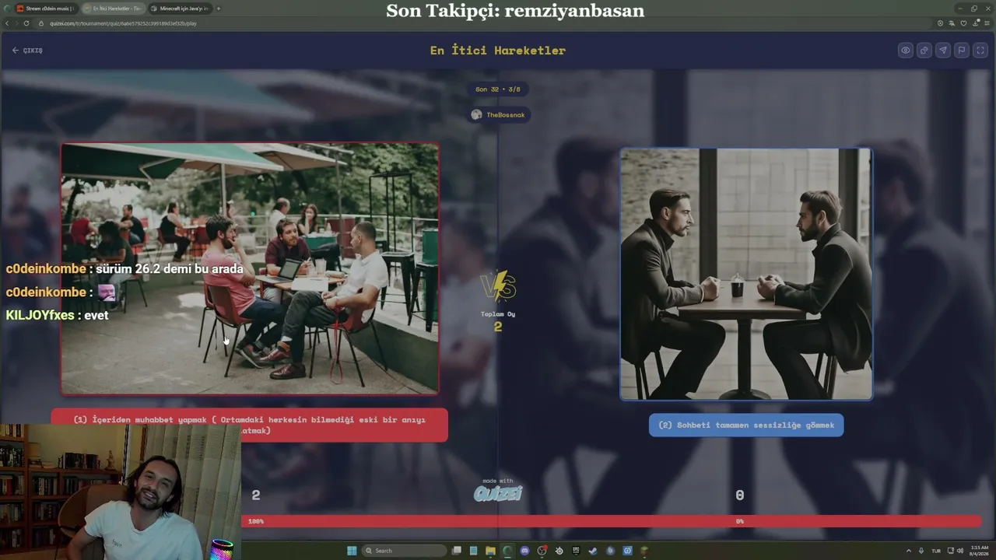The width and height of the screenshot is (996, 560).
Task: Click the "Toplam Oy" total votes label
Action: click(x=498, y=314)
